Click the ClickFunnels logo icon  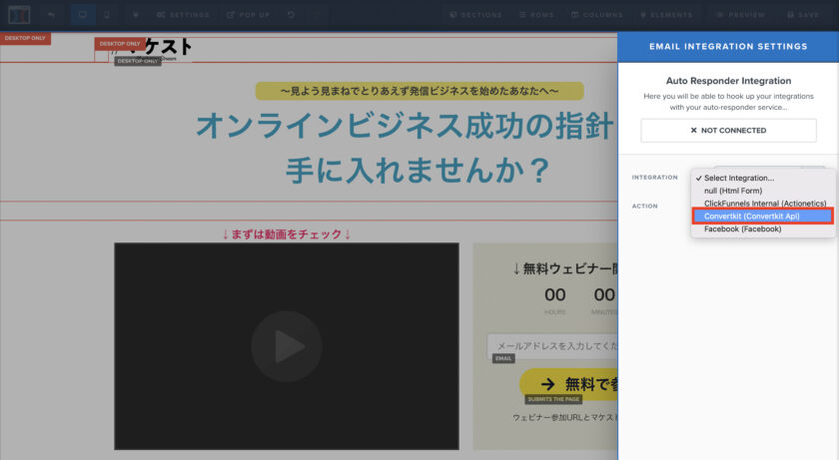(19, 14)
